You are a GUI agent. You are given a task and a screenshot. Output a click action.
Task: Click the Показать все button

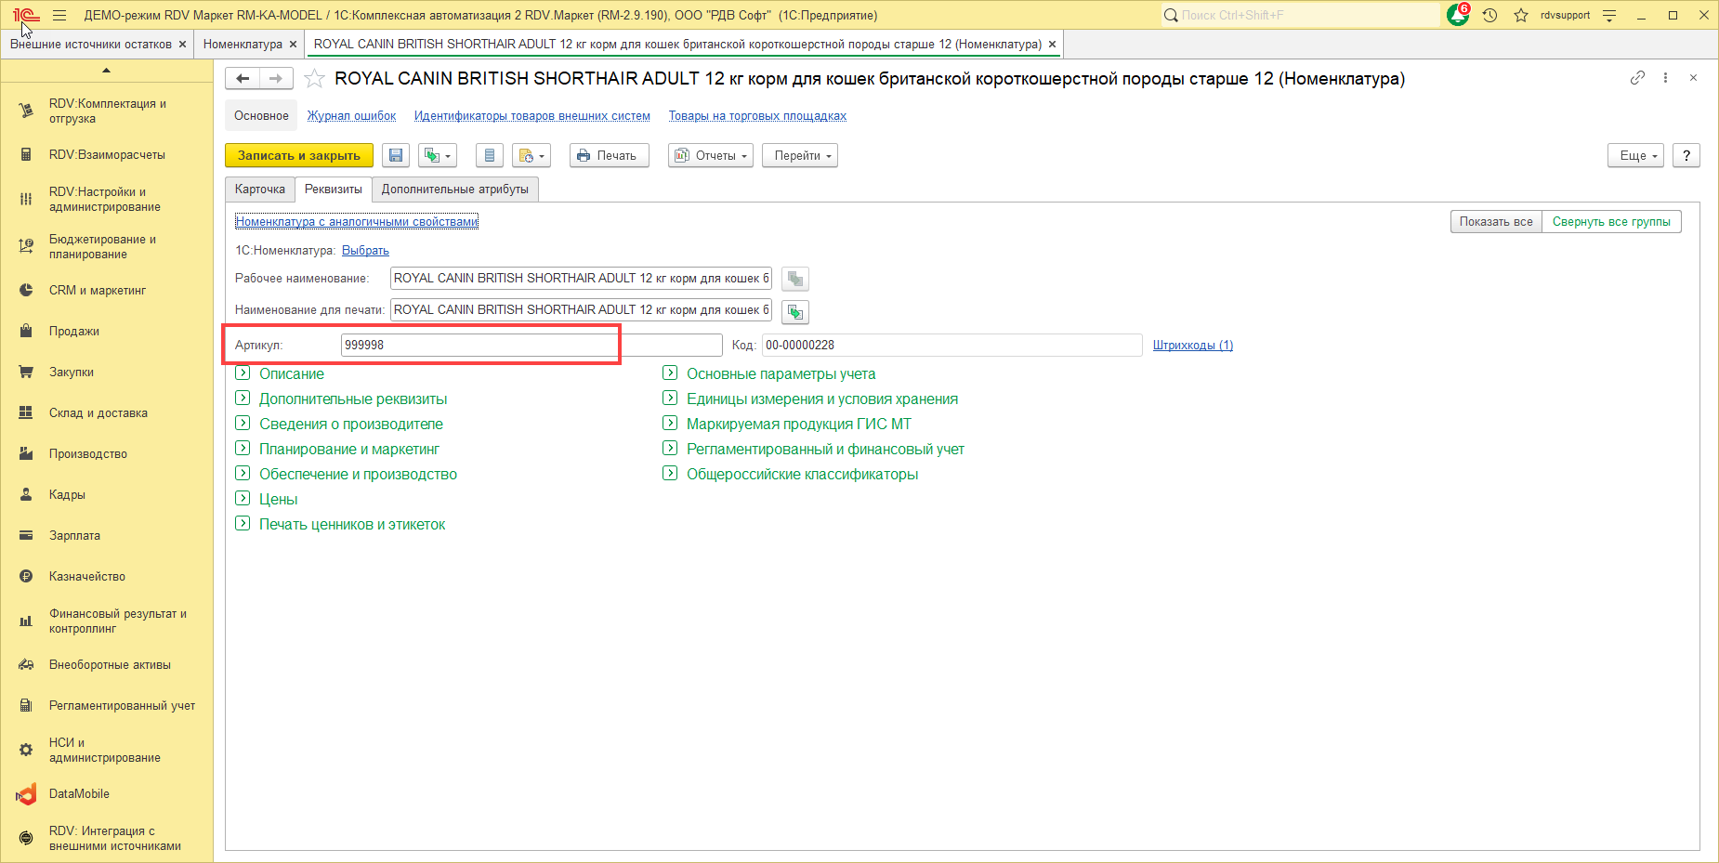click(x=1496, y=222)
